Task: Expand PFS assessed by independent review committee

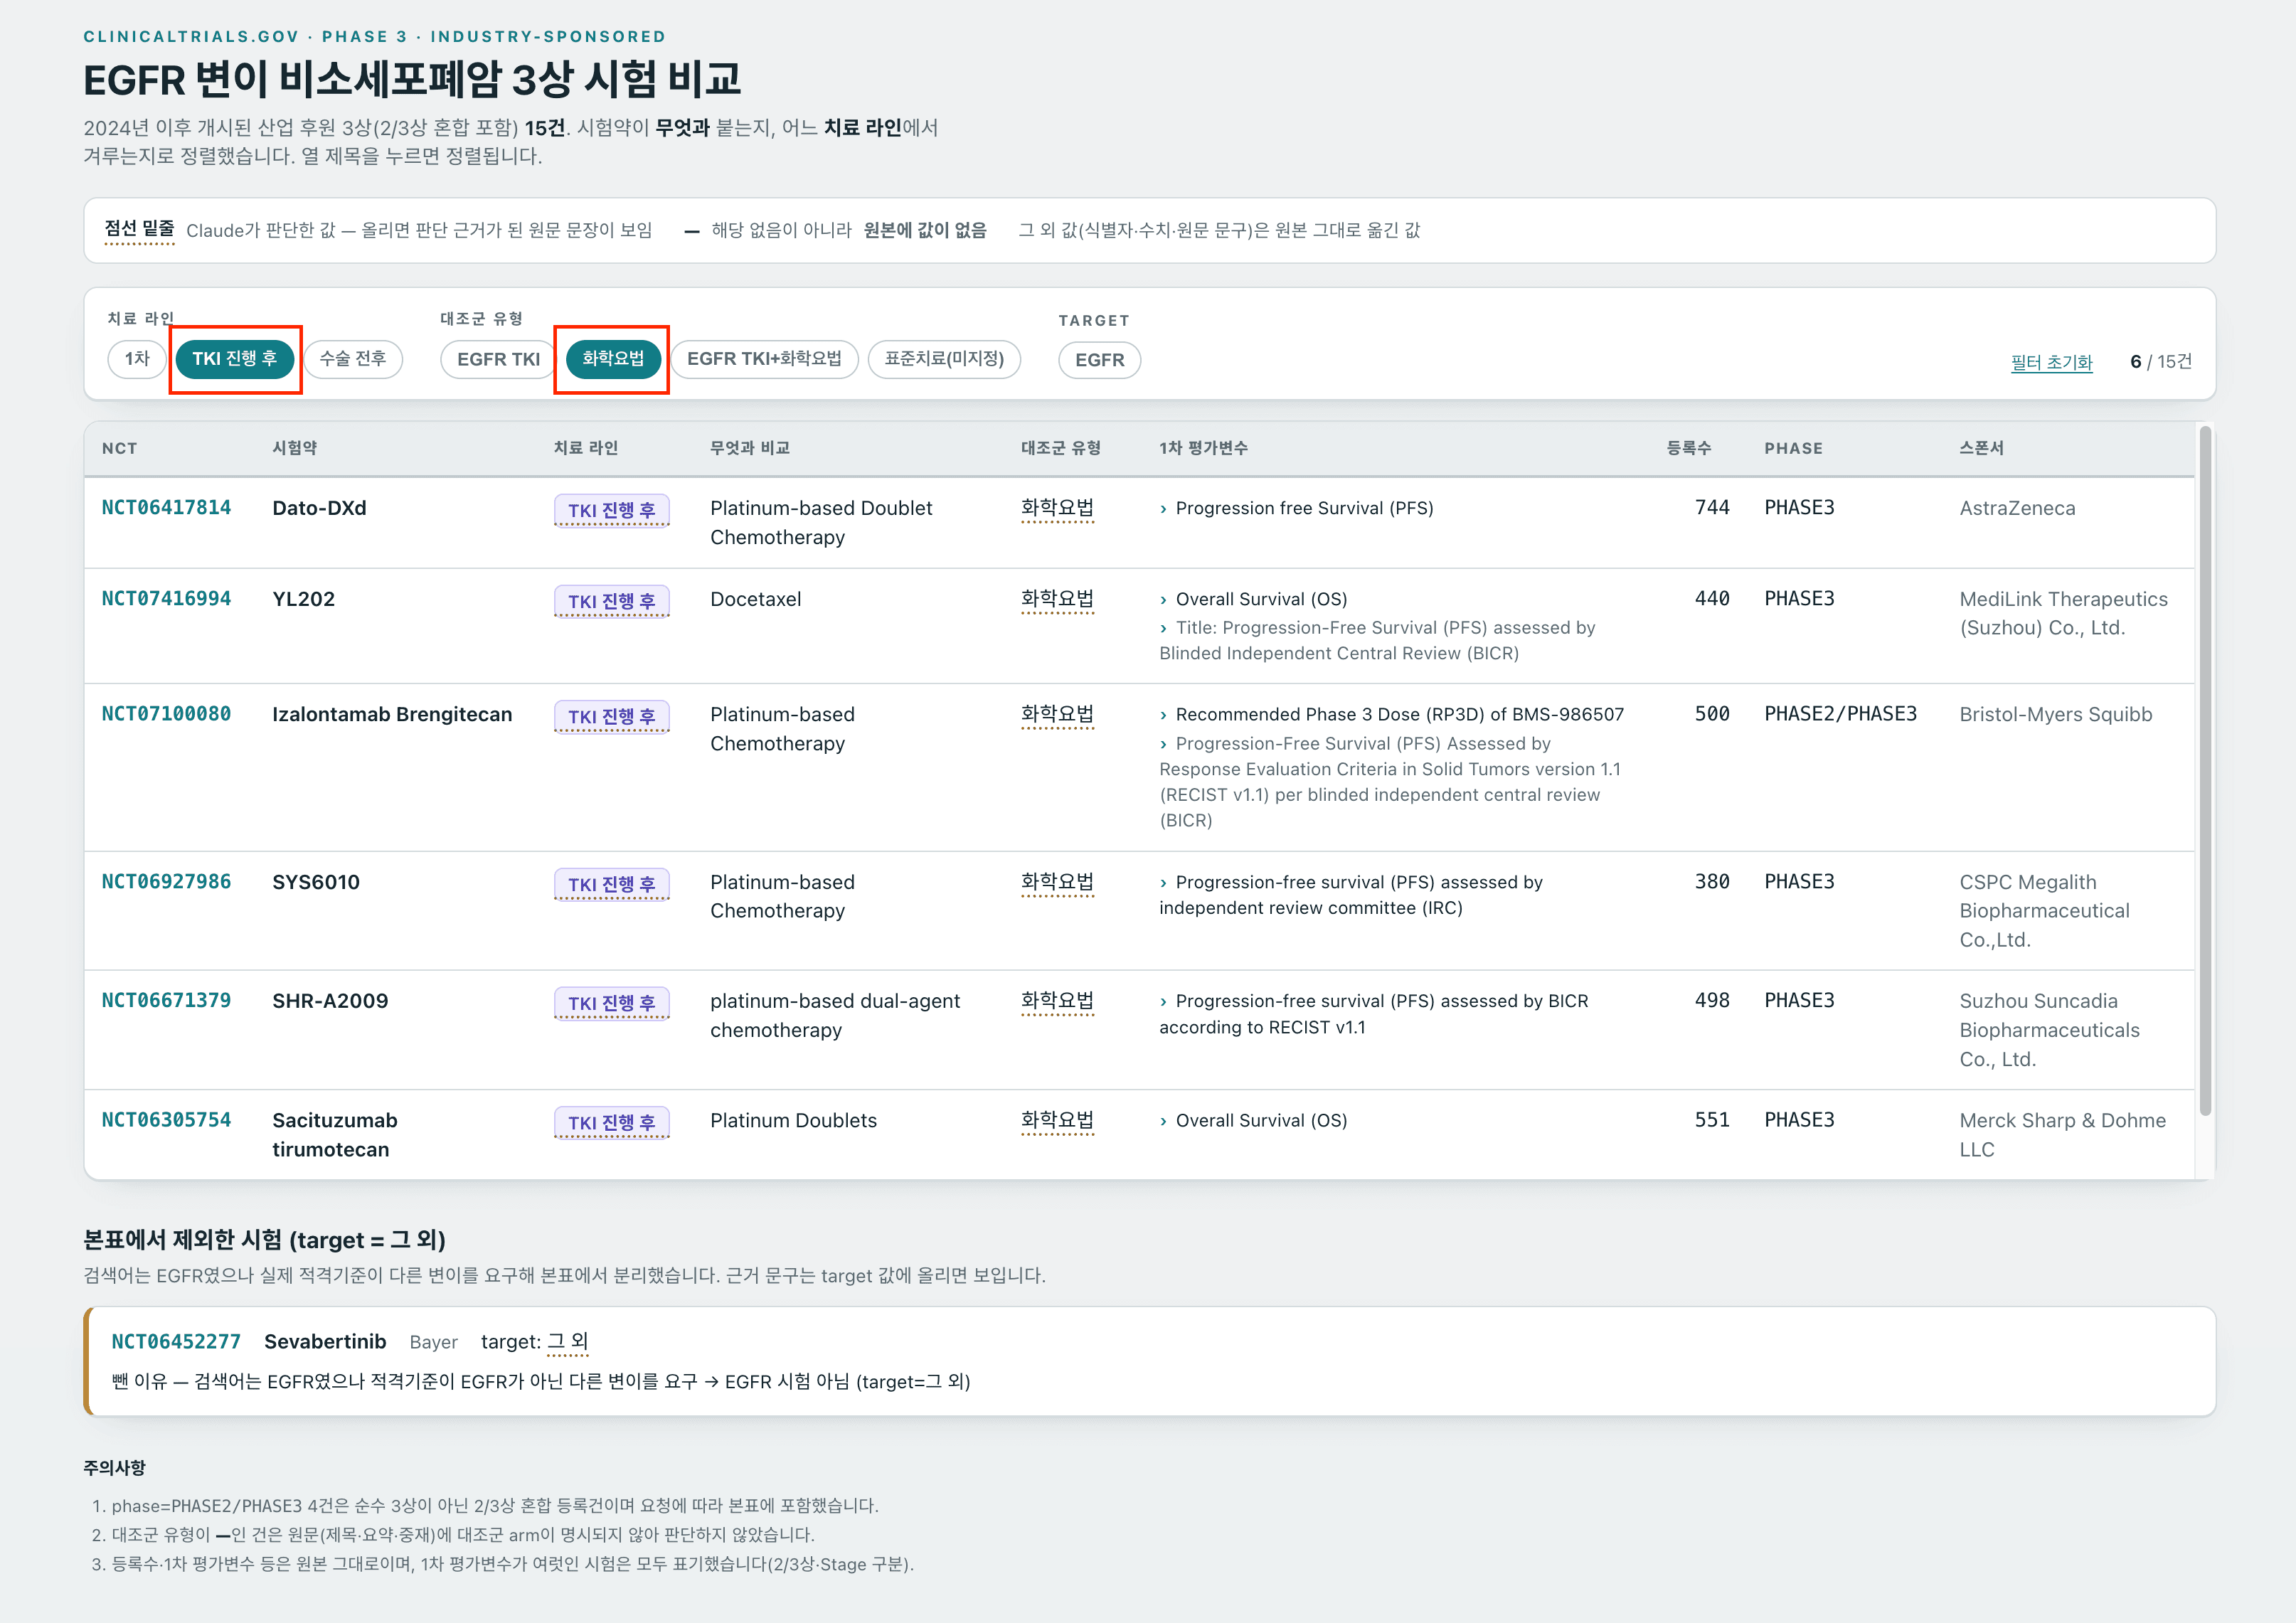Action: (x=1163, y=883)
